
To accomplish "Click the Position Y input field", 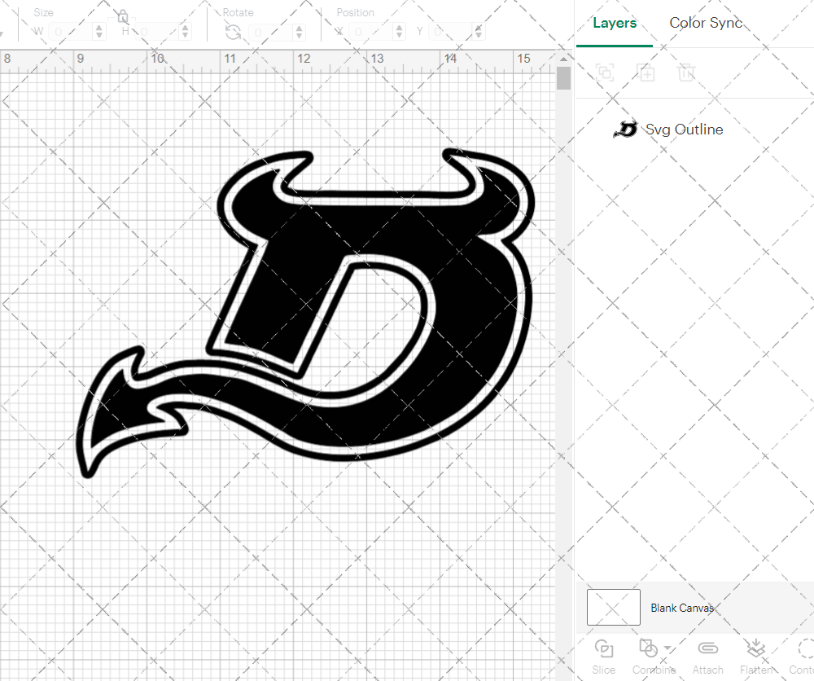I will pos(451,33).
